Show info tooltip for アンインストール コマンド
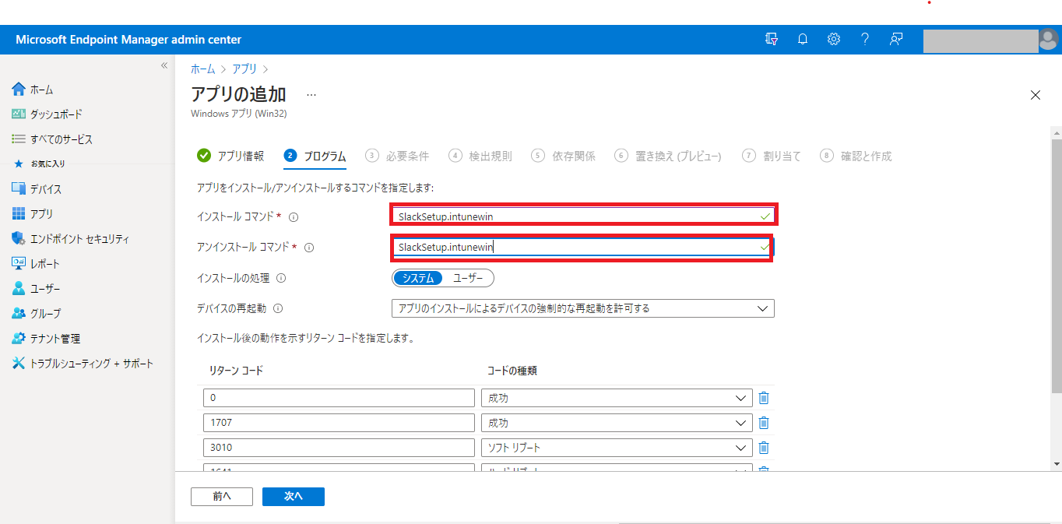Screen dimensions: 1062x524 click(309, 248)
